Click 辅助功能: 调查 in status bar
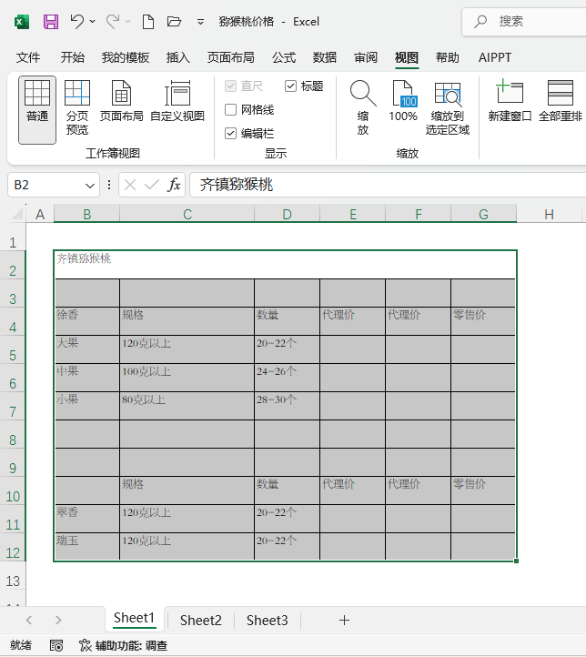This screenshot has height=657, width=586. click(124, 646)
